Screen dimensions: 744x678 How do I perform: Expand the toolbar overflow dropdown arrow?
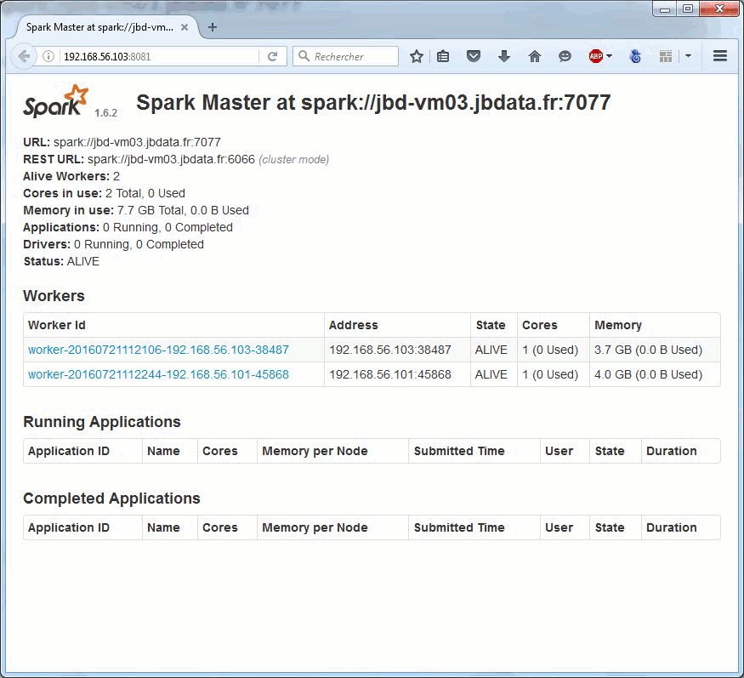(688, 56)
